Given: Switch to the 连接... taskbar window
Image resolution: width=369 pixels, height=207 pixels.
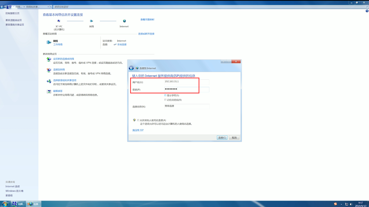Looking at the screenshot, I should point(34,204).
